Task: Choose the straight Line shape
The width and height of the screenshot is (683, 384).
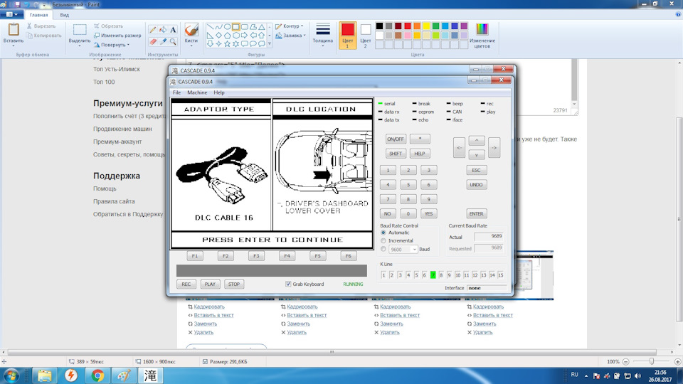Action: [210, 27]
